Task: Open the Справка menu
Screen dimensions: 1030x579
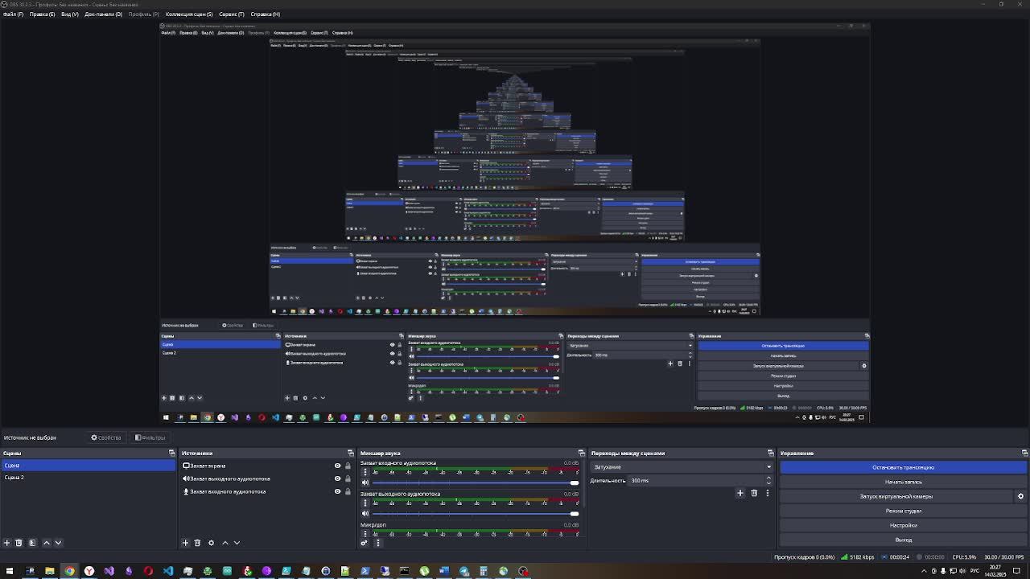Action: [x=266, y=14]
